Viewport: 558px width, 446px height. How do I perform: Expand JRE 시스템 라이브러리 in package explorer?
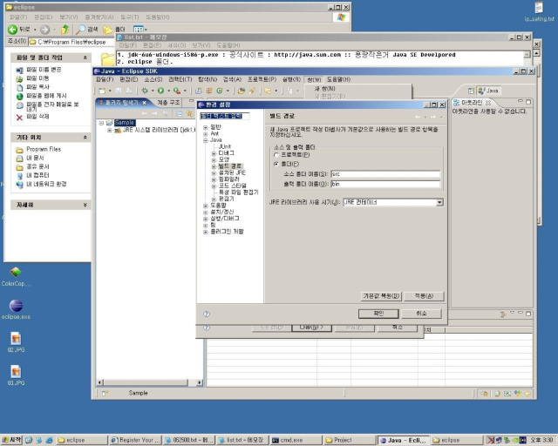point(110,130)
